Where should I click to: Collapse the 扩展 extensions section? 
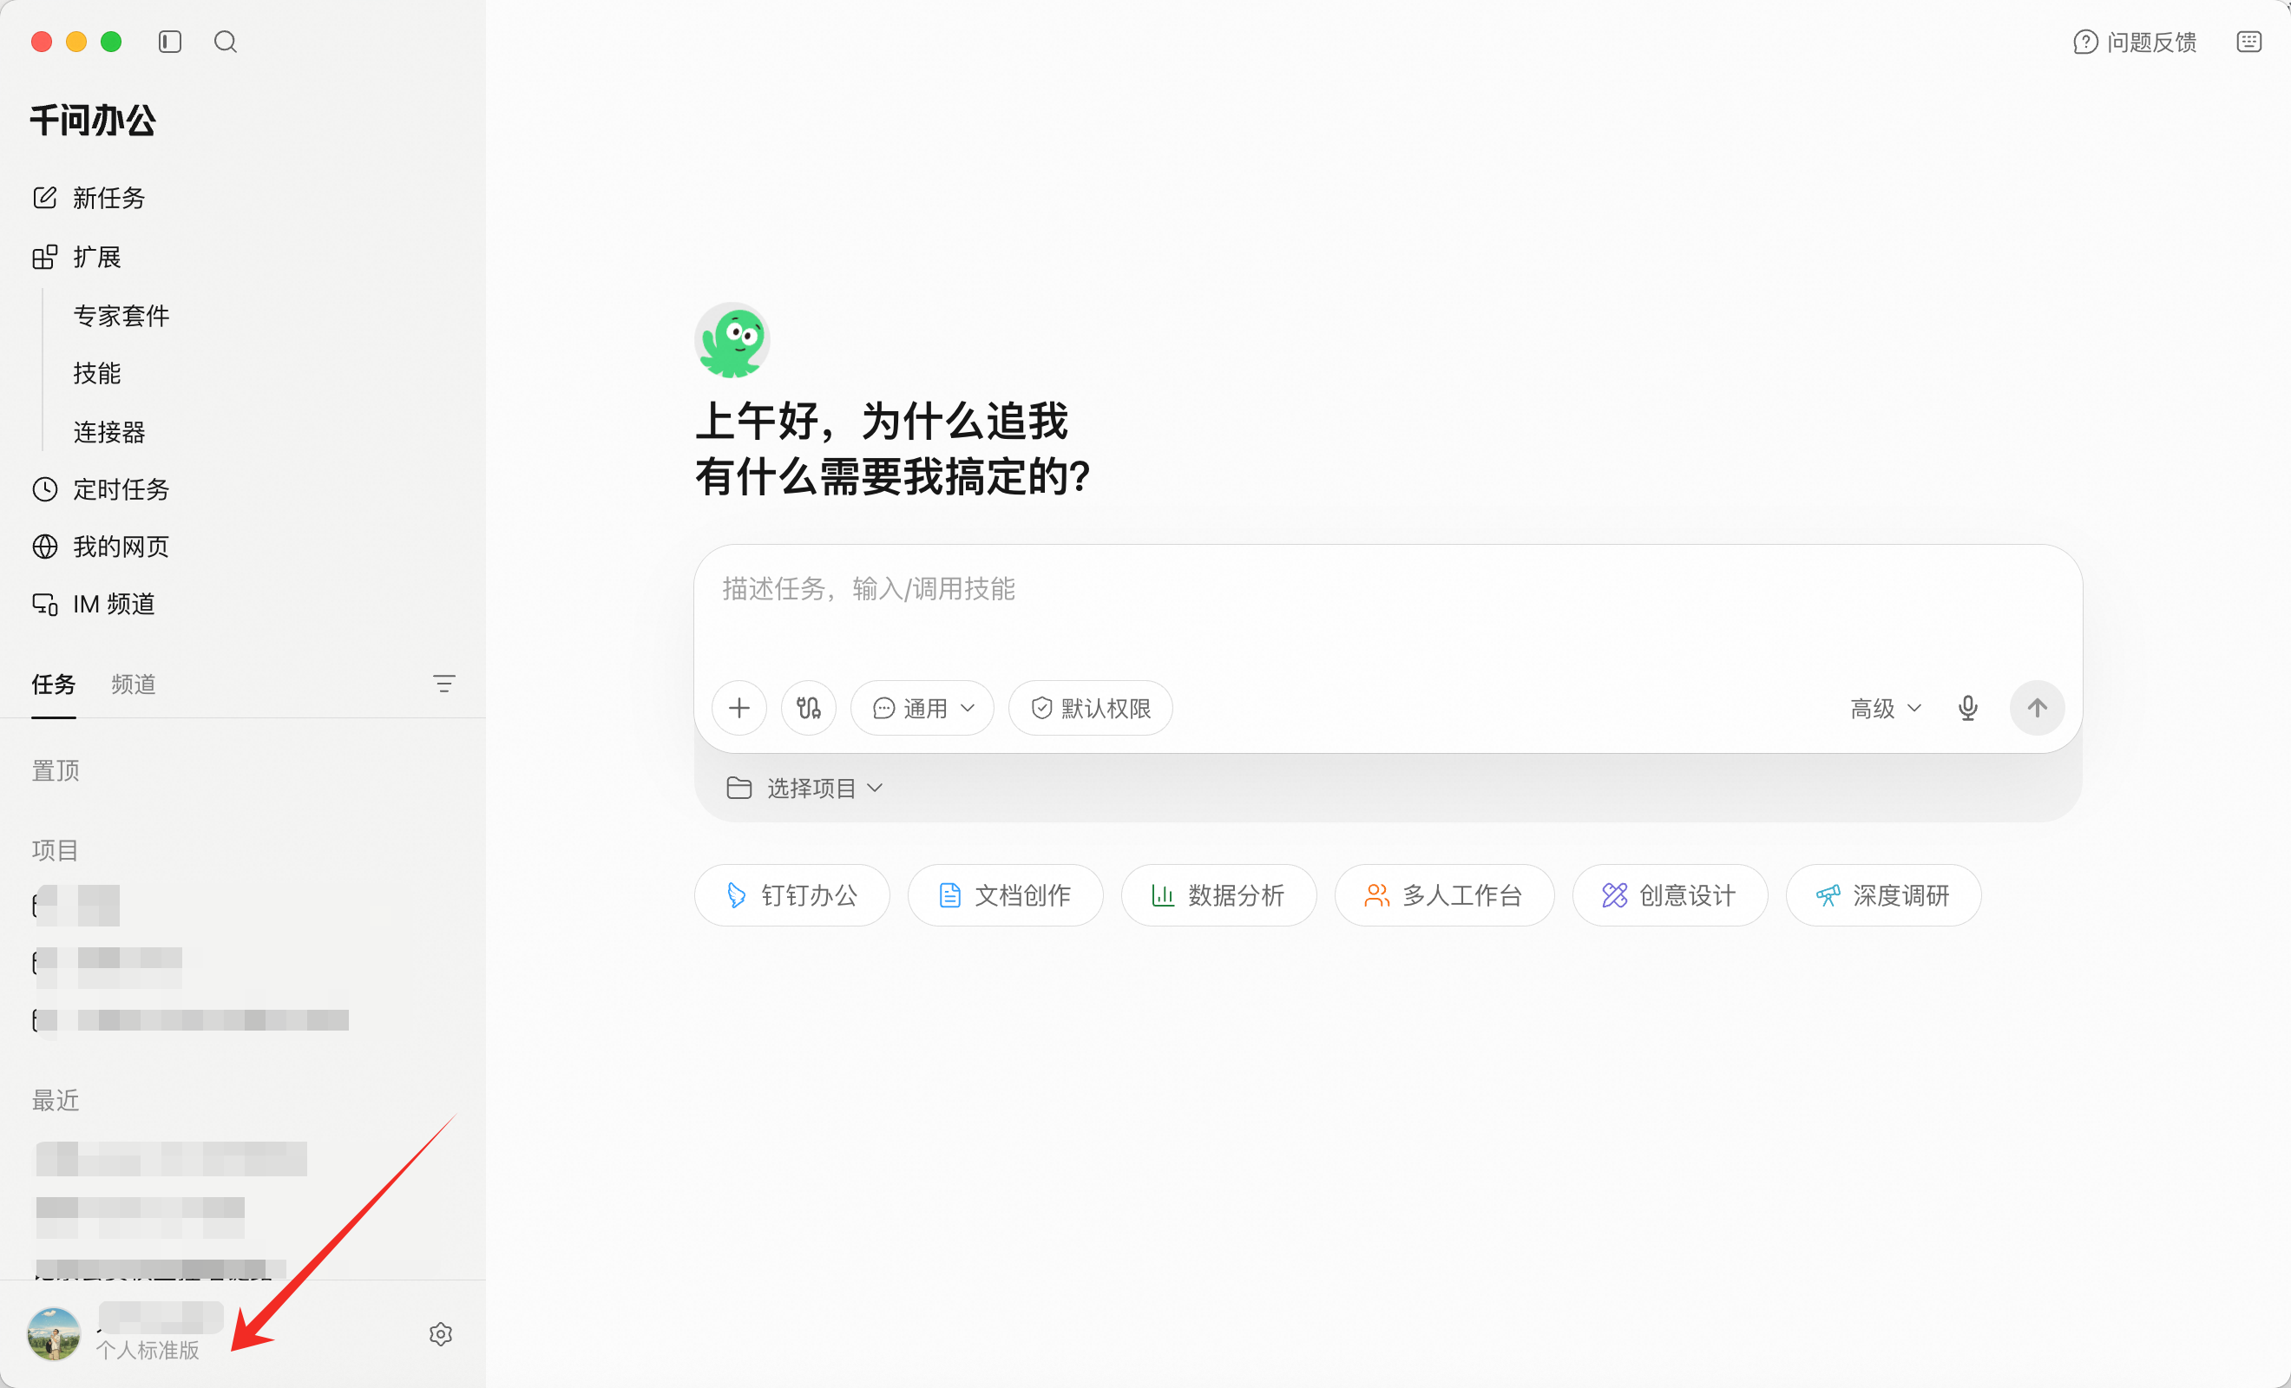pos(77,257)
